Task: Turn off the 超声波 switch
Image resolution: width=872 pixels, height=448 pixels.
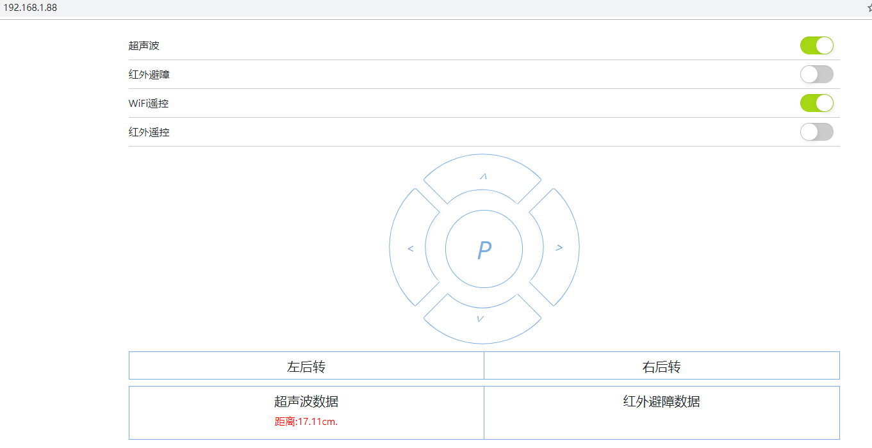Action: (816, 45)
